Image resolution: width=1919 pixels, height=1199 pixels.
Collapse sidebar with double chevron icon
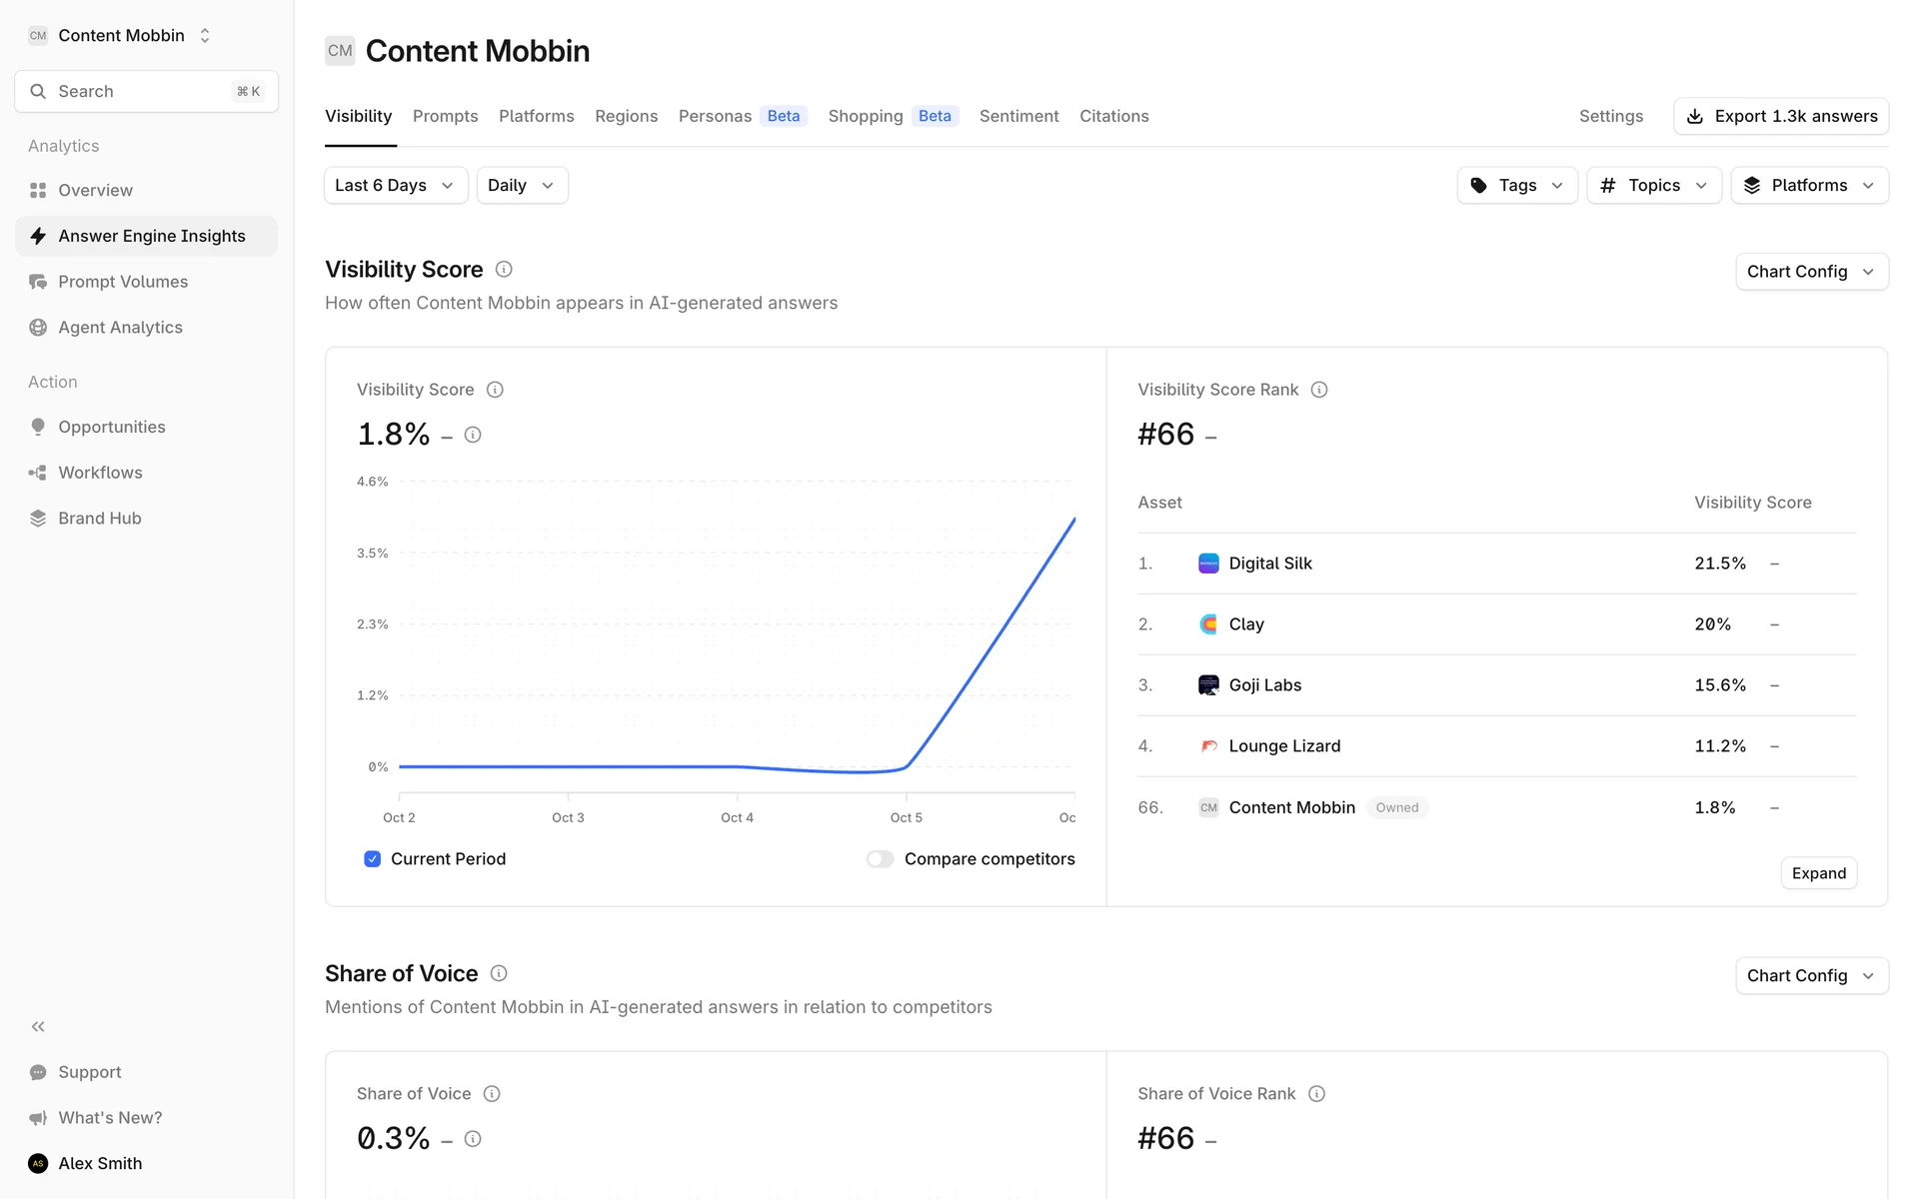click(38, 1026)
